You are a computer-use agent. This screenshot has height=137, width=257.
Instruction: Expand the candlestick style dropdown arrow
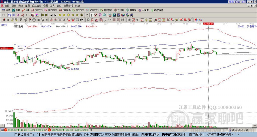[29, 15]
